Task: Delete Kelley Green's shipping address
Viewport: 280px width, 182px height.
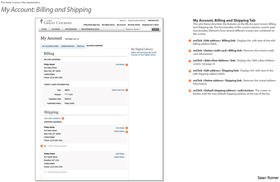Action: pyautogui.click(x=119, y=157)
